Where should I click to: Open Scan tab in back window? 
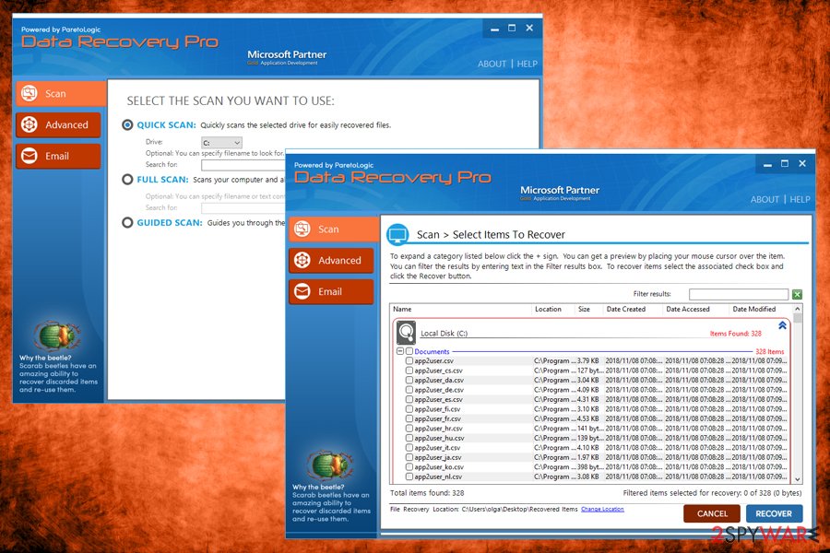[61, 94]
